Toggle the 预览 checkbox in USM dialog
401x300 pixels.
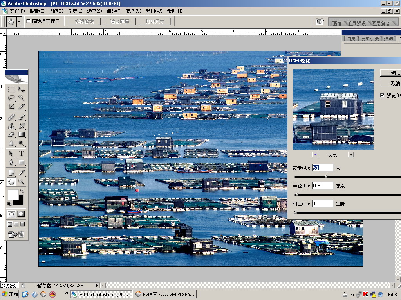coord(382,95)
